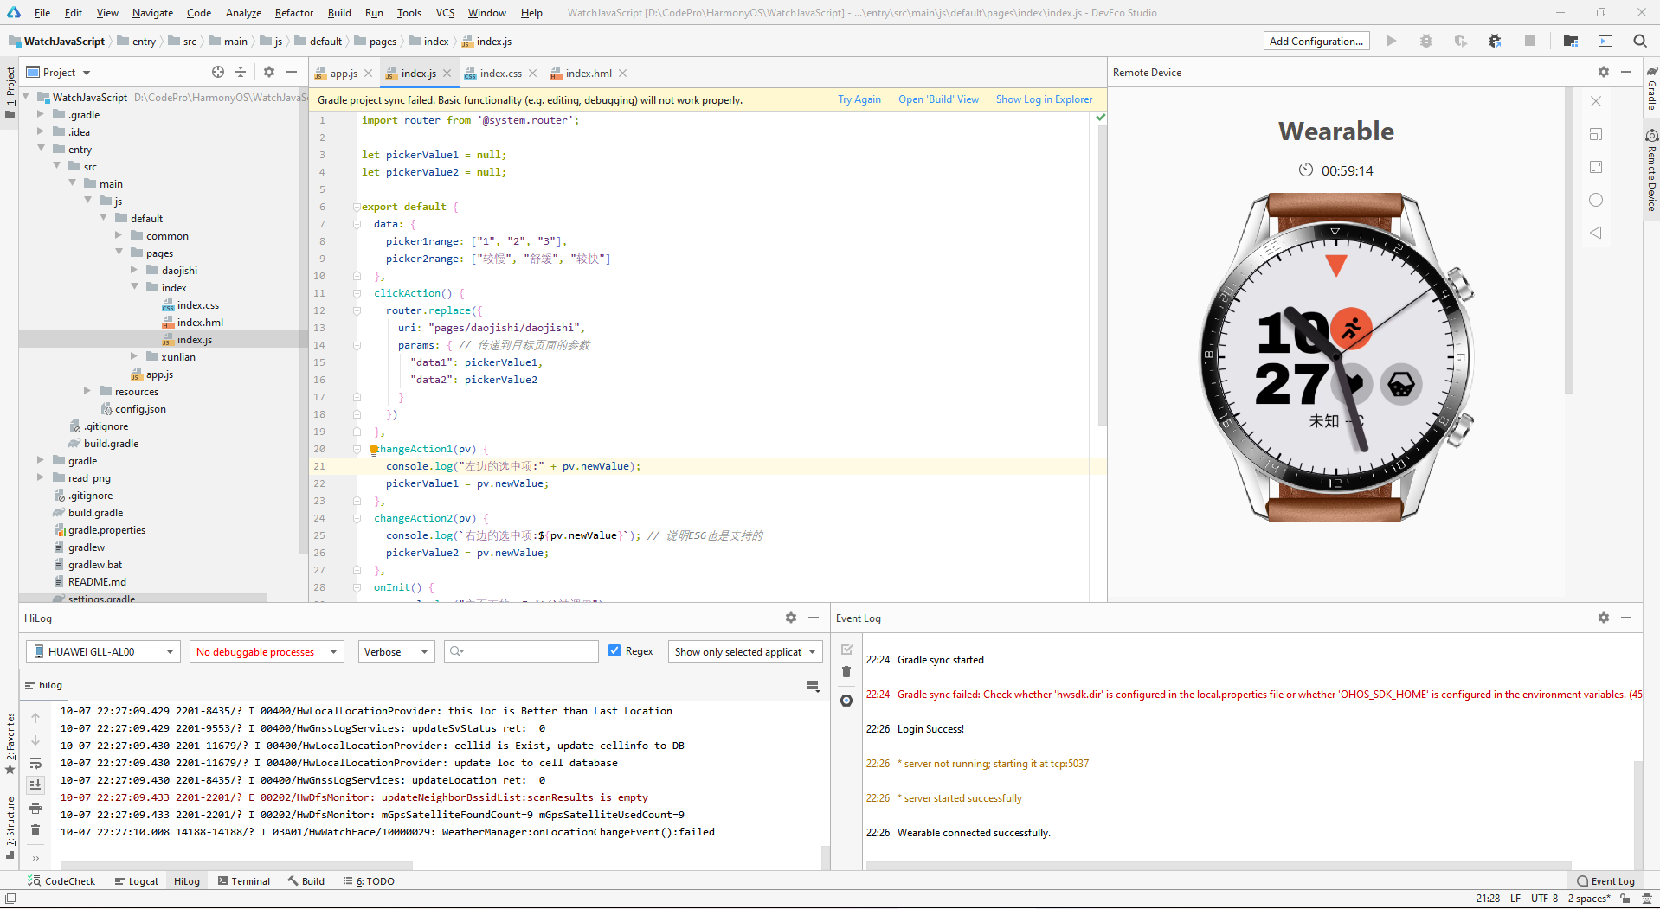Click the circle home icon beside wearable

[x=1596, y=200]
